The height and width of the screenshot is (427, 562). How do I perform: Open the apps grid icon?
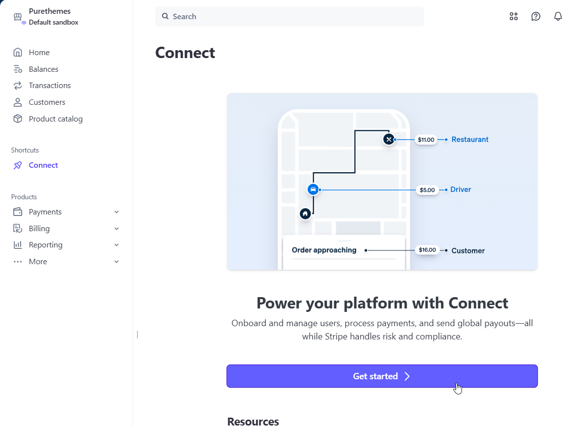coord(514,16)
